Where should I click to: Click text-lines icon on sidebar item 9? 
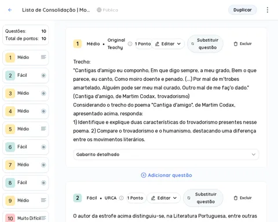43,200
